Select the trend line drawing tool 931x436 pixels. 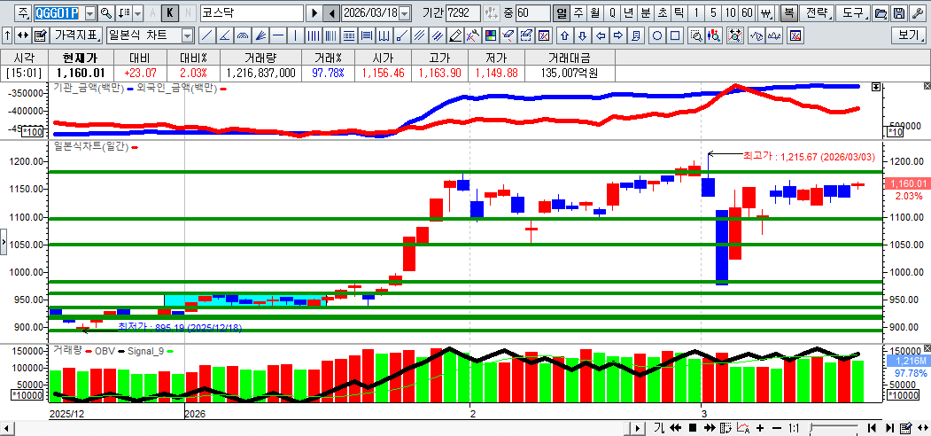coord(206,35)
